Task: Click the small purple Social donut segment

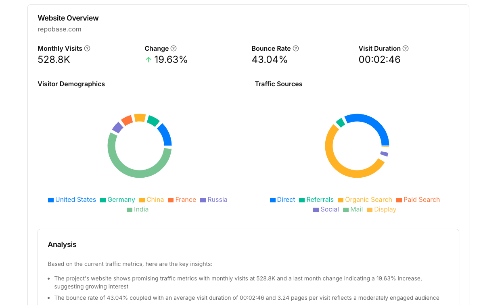Action: (384, 154)
